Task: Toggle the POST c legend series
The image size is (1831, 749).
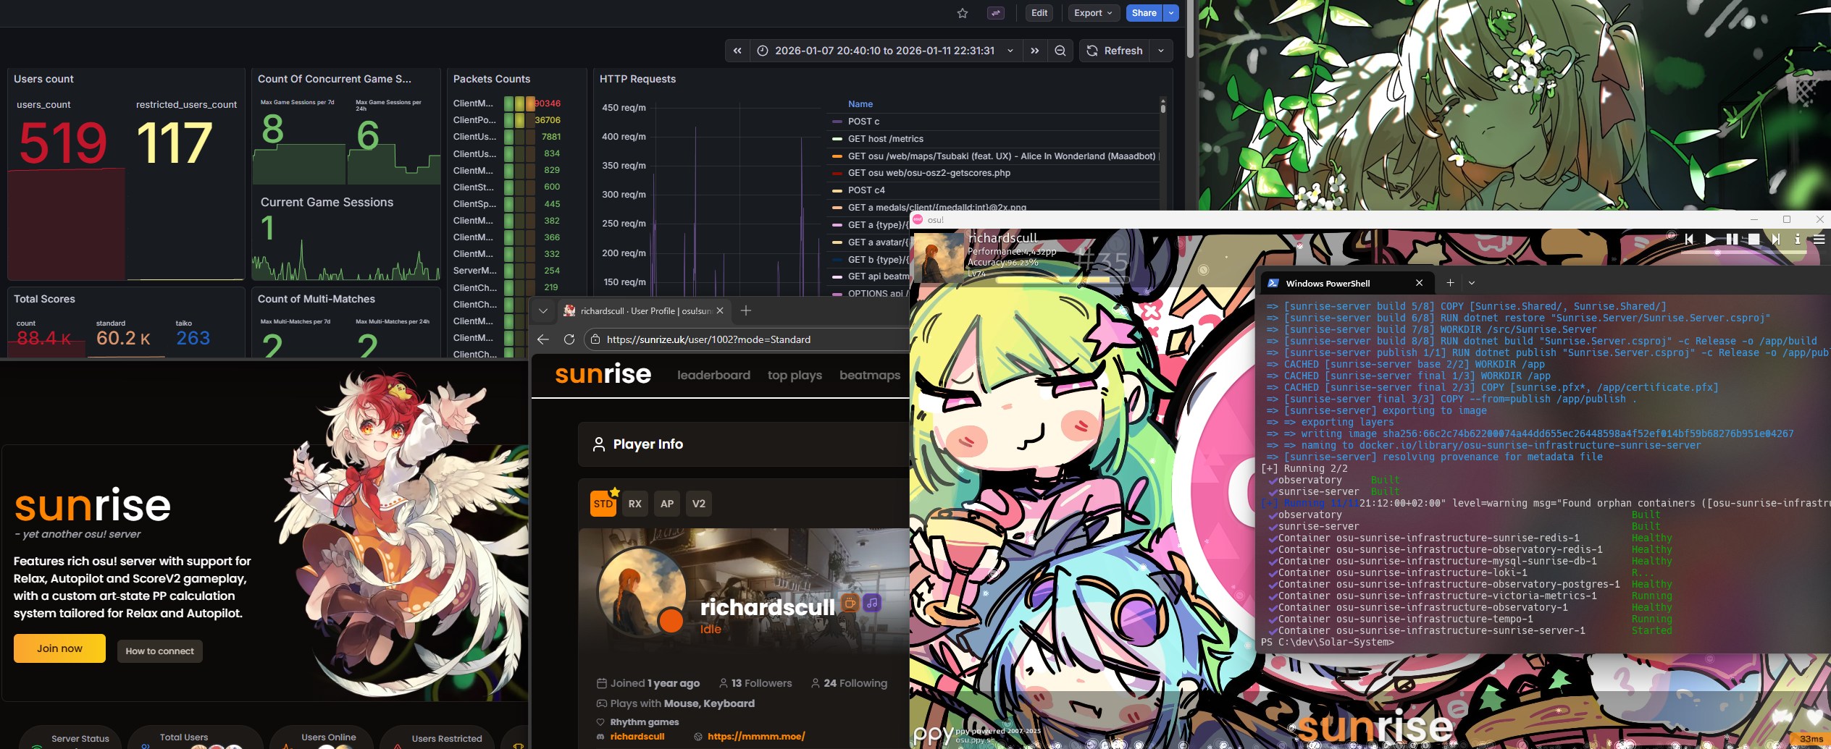Action: point(863,122)
